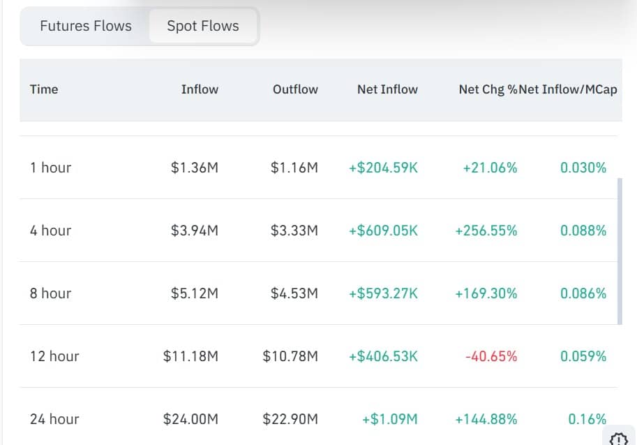This screenshot has height=445, width=637.
Task: Select the 1 hour row label
Action: point(50,168)
